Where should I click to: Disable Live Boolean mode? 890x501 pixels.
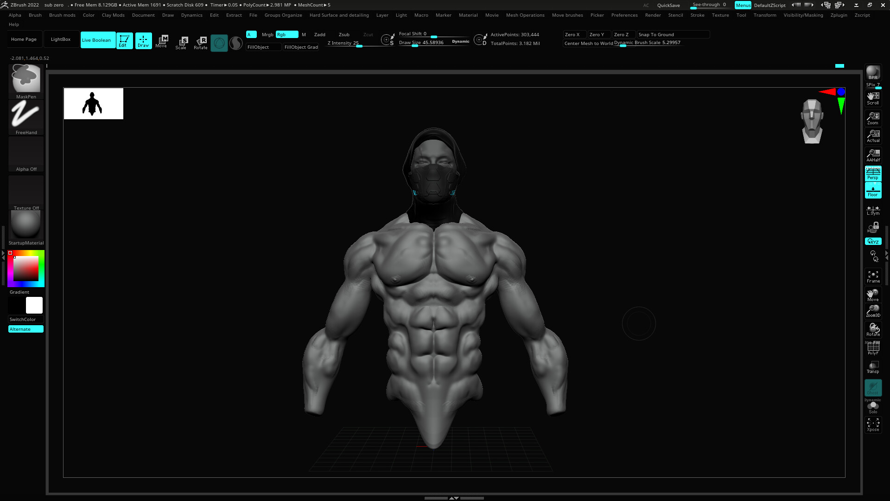(97, 40)
